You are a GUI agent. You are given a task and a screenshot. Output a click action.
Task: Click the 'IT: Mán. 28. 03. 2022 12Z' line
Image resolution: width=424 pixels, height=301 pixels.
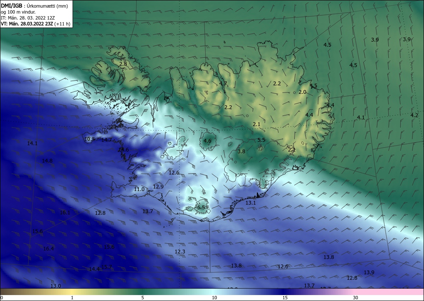pos(28,18)
